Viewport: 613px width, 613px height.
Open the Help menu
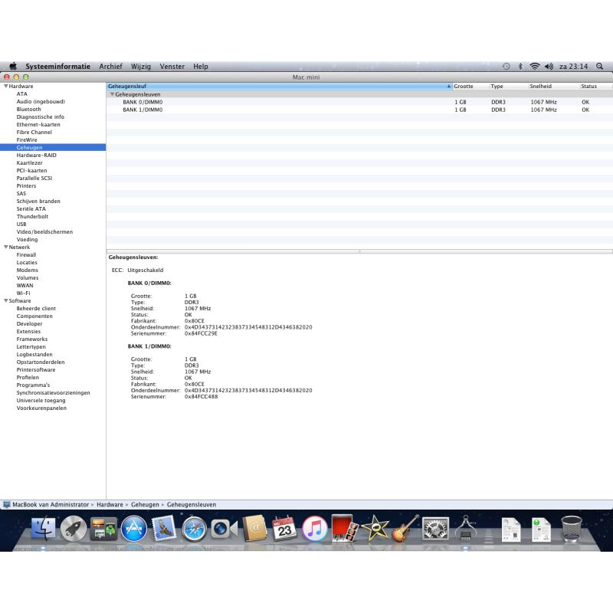(201, 67)
